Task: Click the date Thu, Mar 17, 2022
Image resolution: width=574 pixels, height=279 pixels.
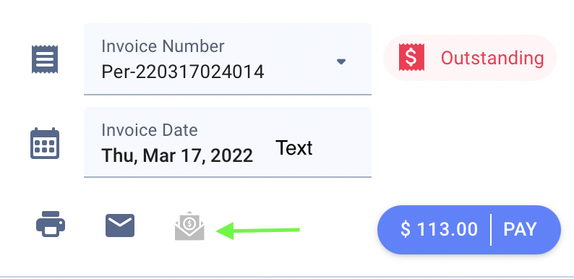Action: point(177,155)
